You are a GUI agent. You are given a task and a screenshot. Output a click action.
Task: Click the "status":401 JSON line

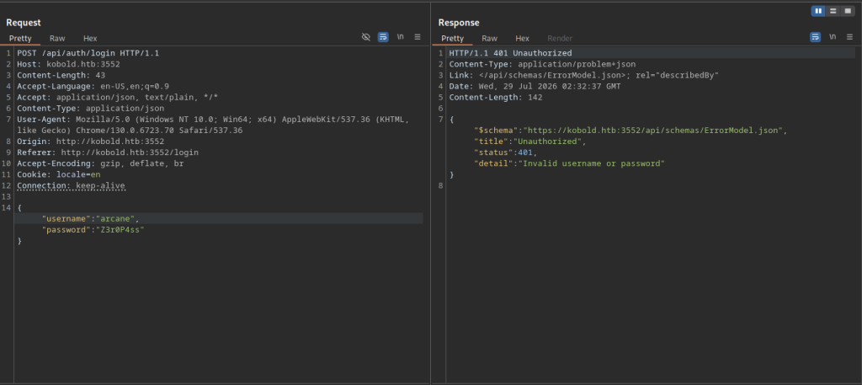[x=505, y=152]
